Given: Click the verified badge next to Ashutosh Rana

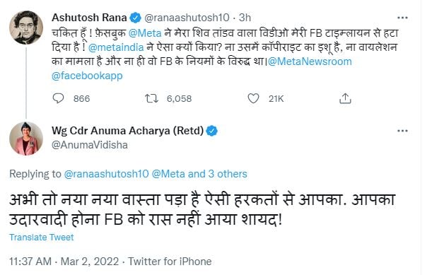Looking at the screenshot, I should pyautogui.click(x=135, y=18).
